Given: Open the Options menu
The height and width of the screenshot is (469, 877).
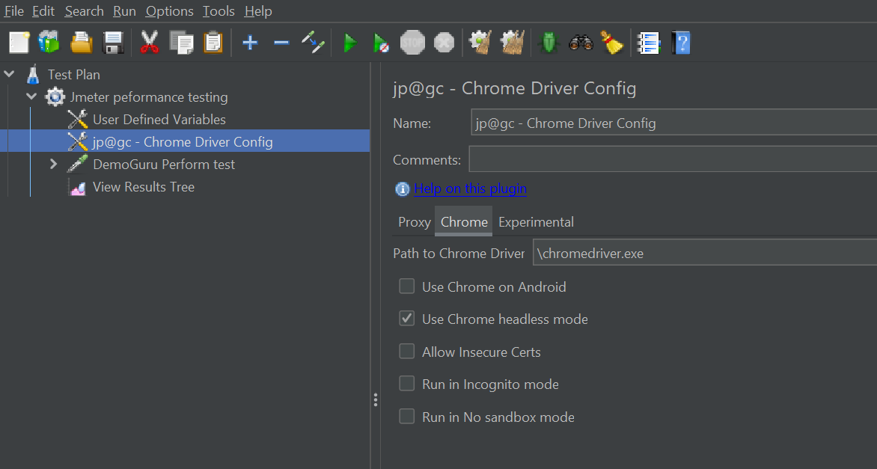Looking at the screenshot, I should click(x=169, y=11).
